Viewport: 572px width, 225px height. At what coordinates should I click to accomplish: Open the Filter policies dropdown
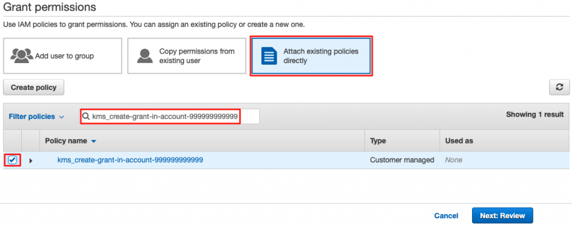[x=36, y=117]
